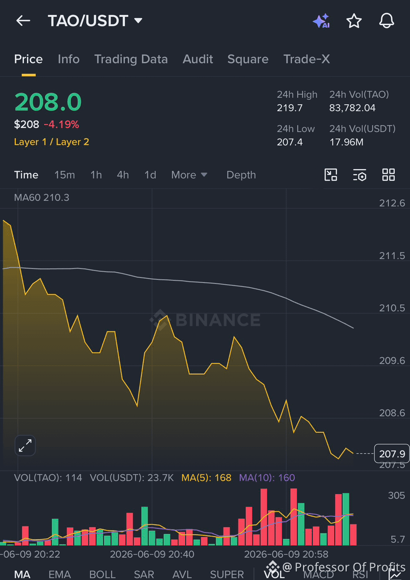This screenshot has width=410, height=580.
Task: Add TAO/USDT to favorites with star
Action: click(x=354, y=21)
